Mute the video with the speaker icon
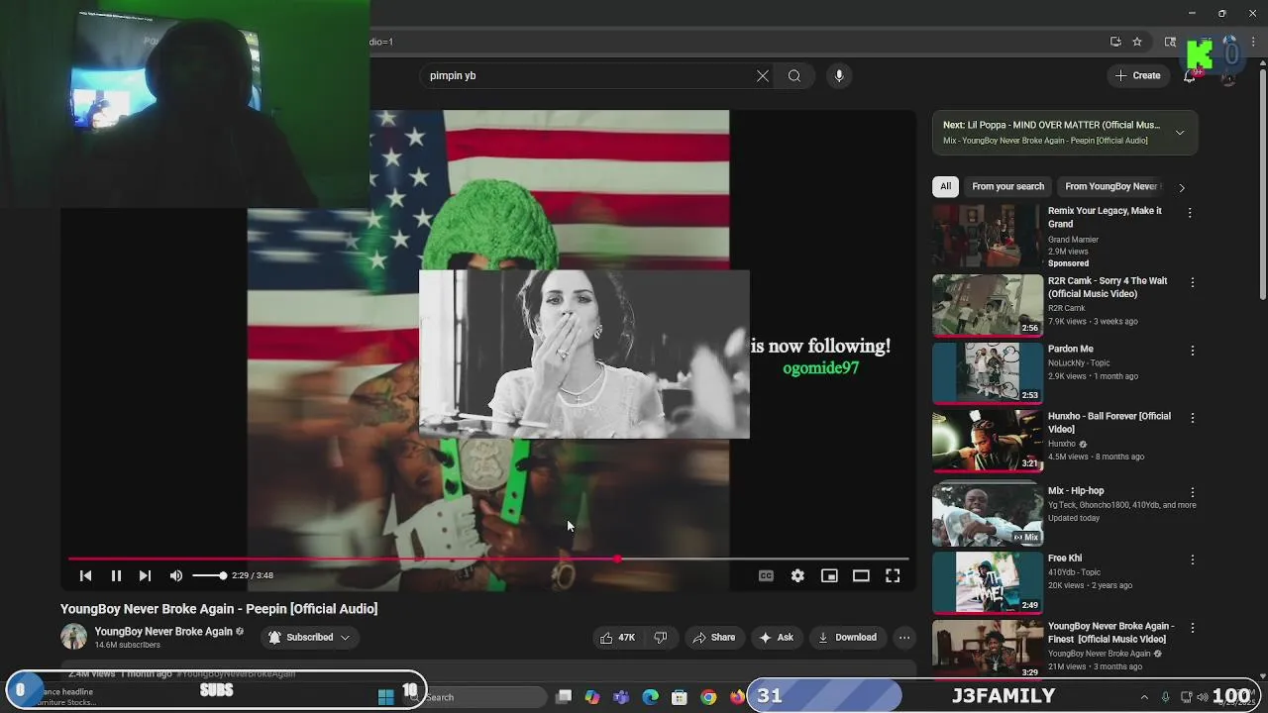 coord(175,575)
